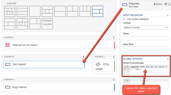
Task: Open the Select Format dropdown
Action: [x=146, y=28]
